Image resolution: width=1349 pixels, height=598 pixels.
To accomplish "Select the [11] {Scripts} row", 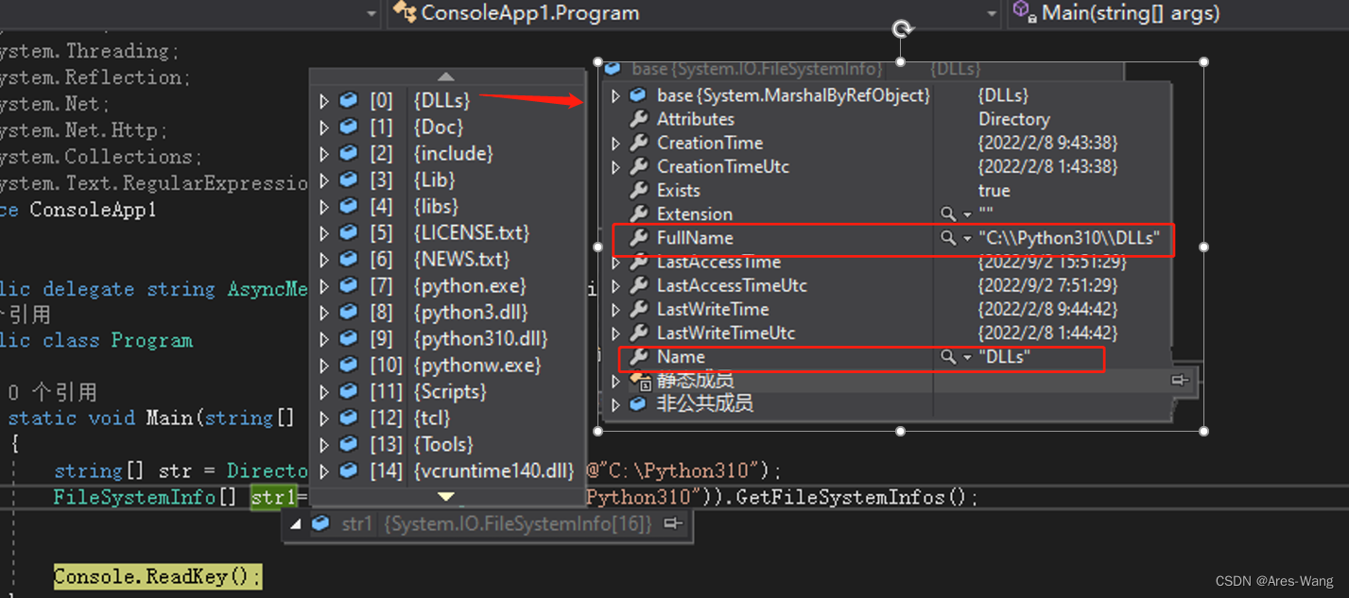I will 448,391.
